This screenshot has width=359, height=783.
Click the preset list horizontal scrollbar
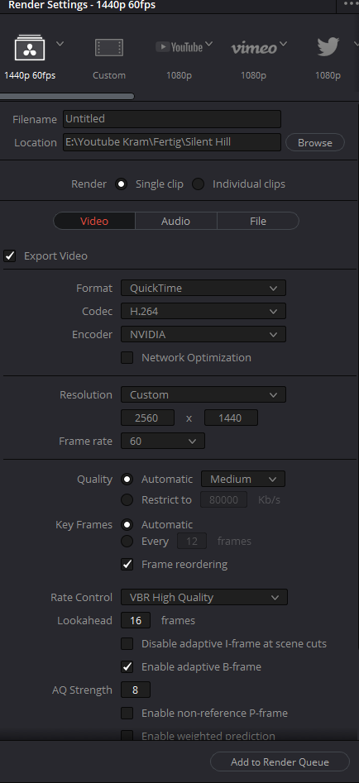tap(67, 97)
